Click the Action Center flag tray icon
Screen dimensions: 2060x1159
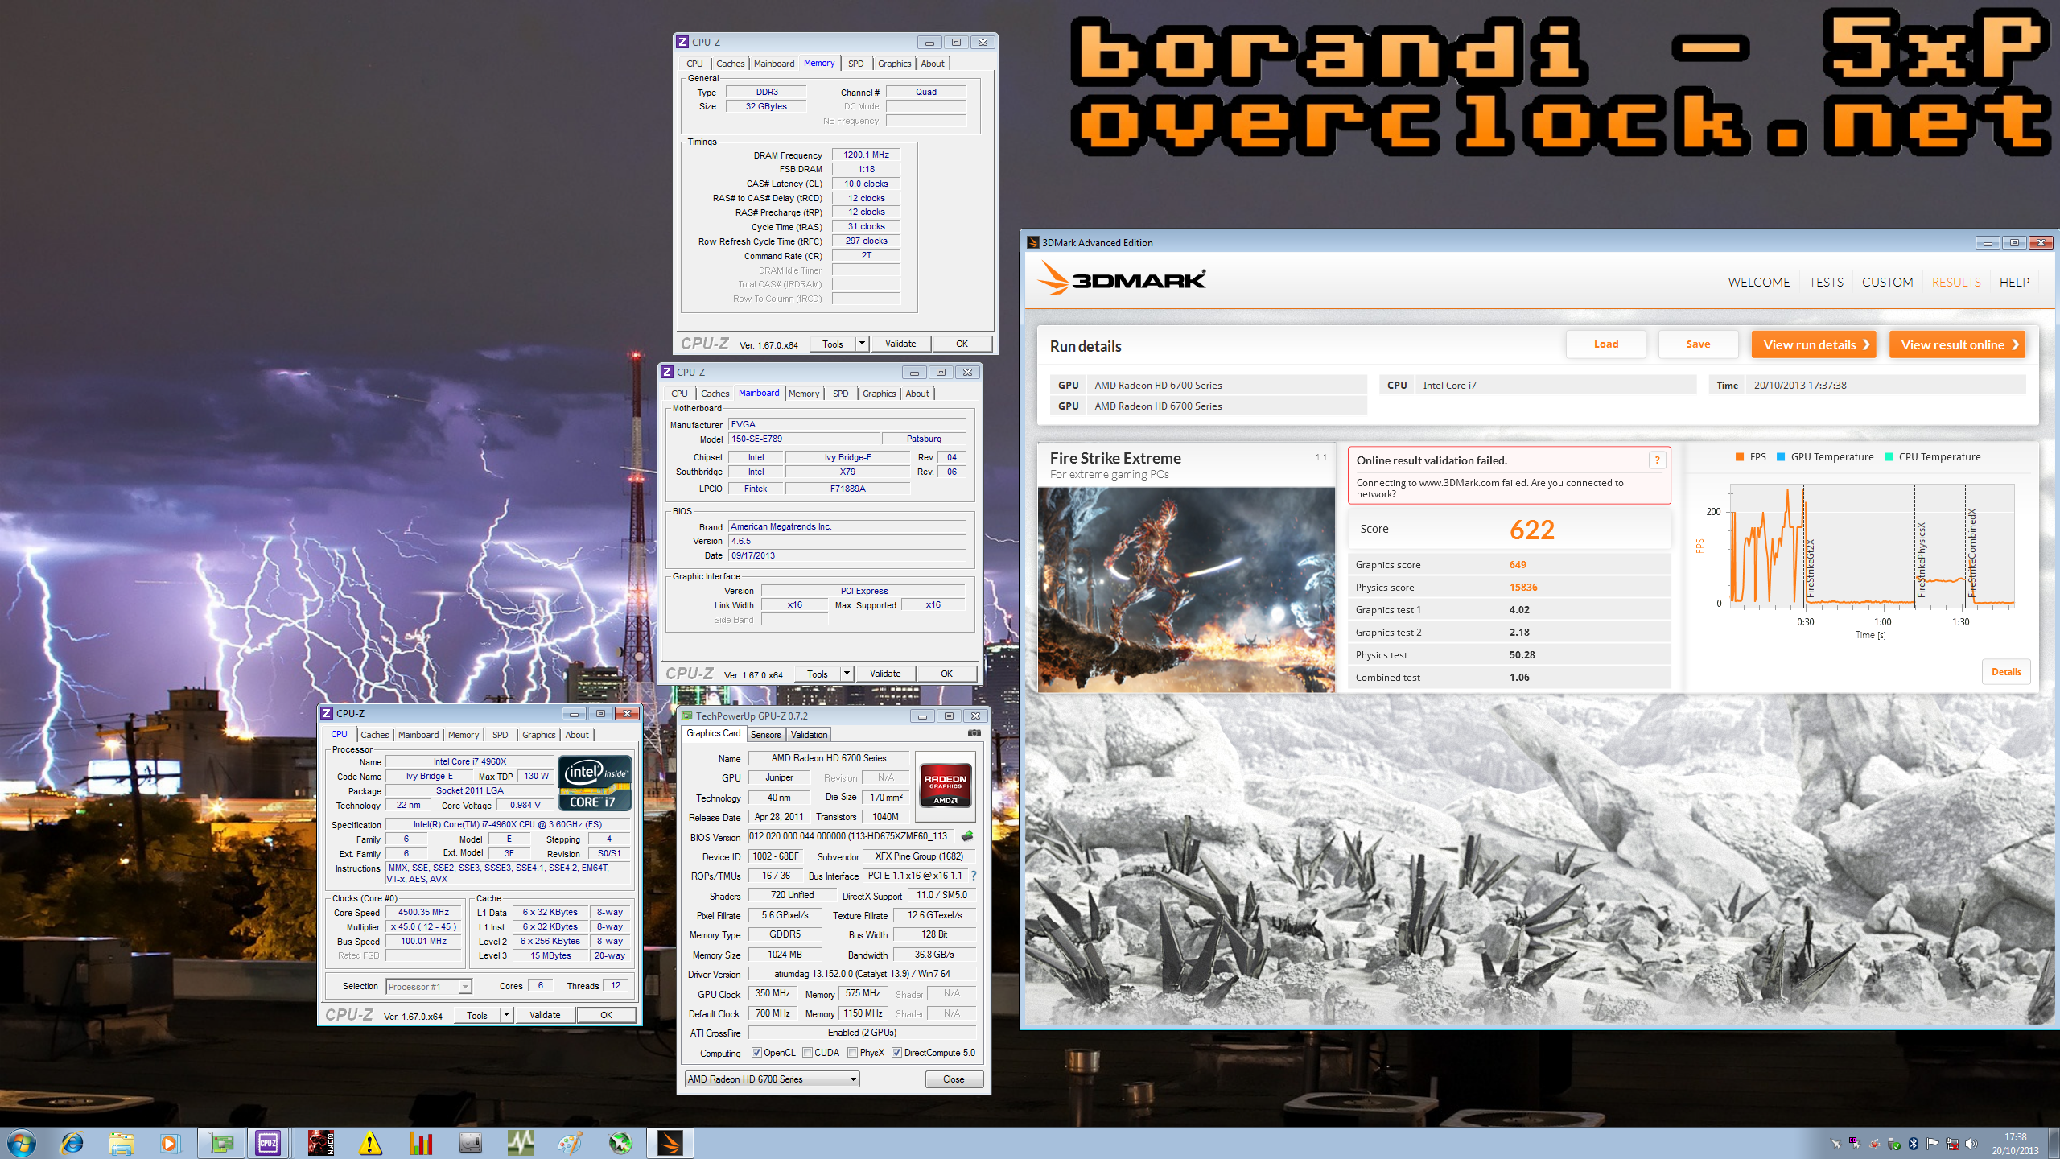1933,1144
